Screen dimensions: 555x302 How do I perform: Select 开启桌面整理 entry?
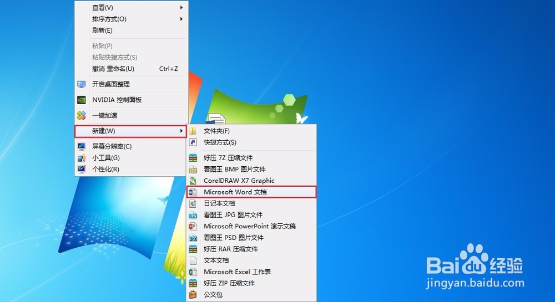click(x=131, y=84)
